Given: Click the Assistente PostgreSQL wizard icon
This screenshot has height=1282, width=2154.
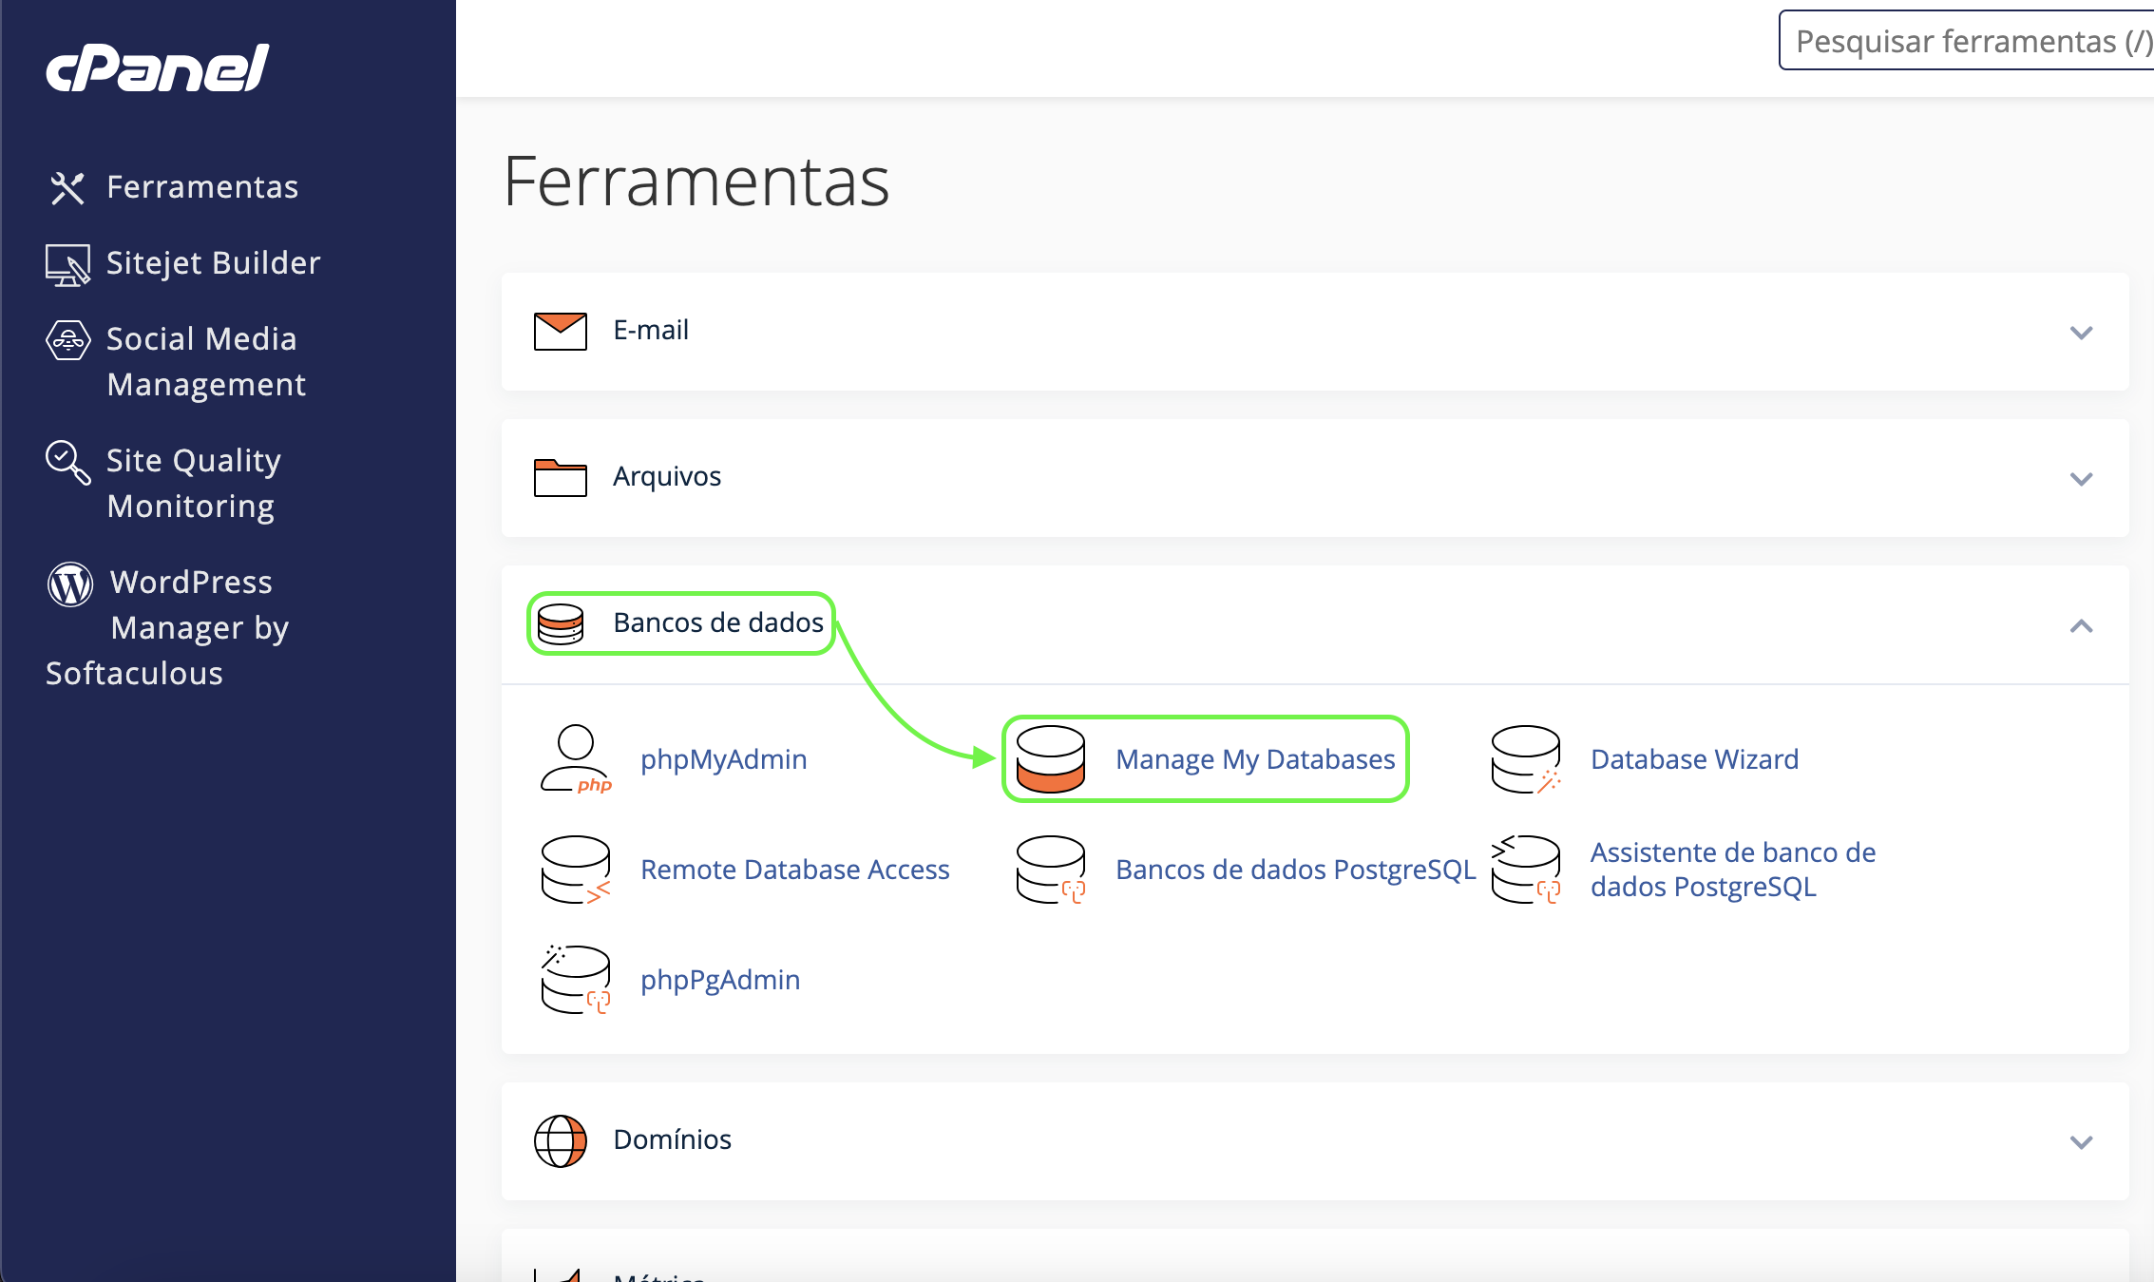Looking at the screenshot, I should click(1525, 869).
